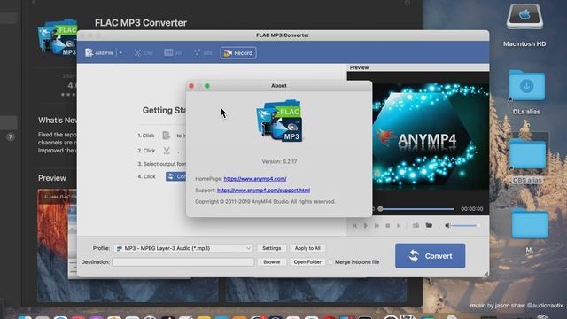567x319 pixels.
Task: Enable the Merge into one file checkbox
Action: [x=330, y=262]
